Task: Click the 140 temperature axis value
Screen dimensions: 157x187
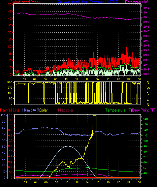Action: click(x=146, y=119)
